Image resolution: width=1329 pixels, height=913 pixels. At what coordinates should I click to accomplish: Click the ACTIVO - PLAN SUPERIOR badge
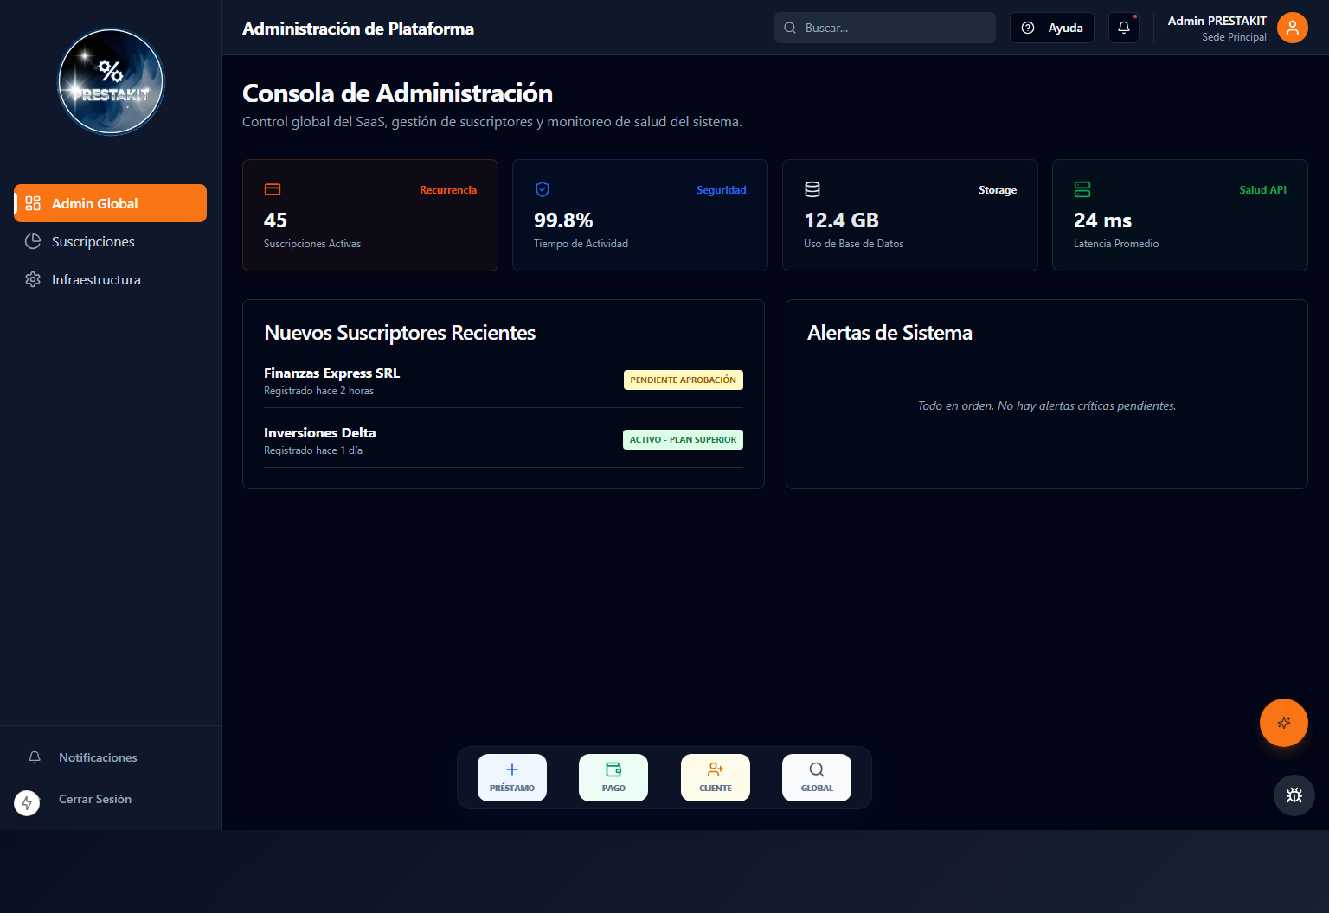[x=684, y=439]
